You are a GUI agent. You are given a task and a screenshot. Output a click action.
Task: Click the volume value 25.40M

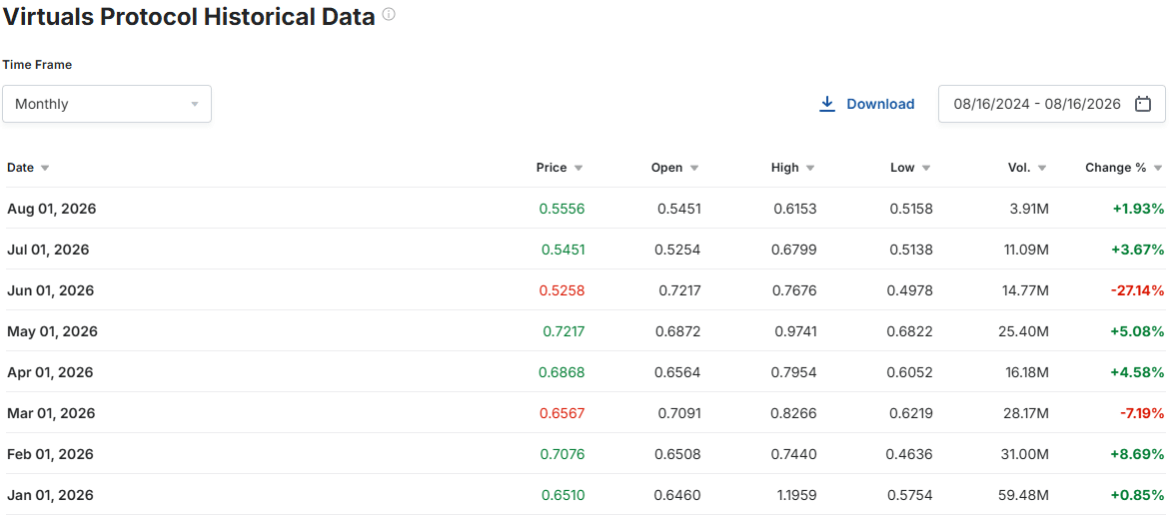(1023, 331)
